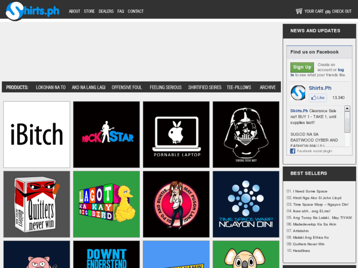Click the Facebook feed scrollbar handle

pos(347,122)
